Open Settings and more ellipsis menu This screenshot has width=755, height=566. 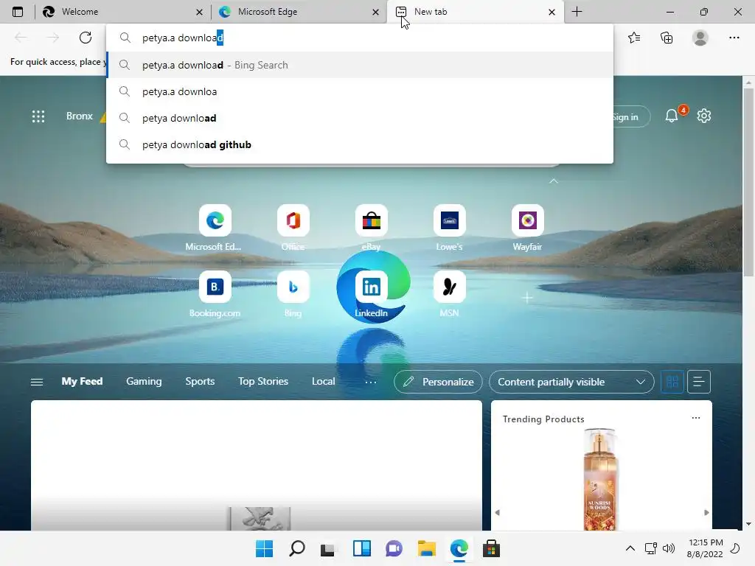click(x=734, y=38)
